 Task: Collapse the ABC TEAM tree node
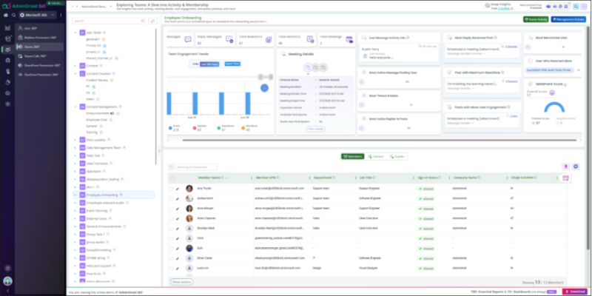point(75,33)
